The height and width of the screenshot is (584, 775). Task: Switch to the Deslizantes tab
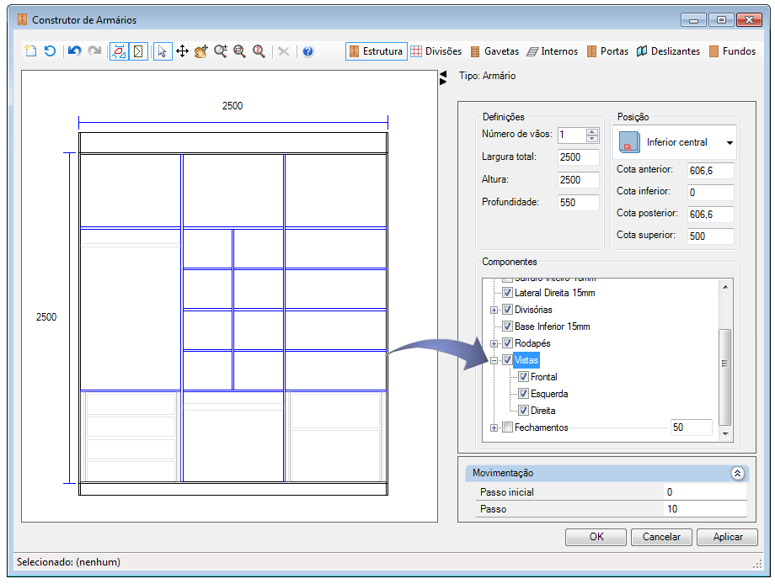[x=668, y=51]
